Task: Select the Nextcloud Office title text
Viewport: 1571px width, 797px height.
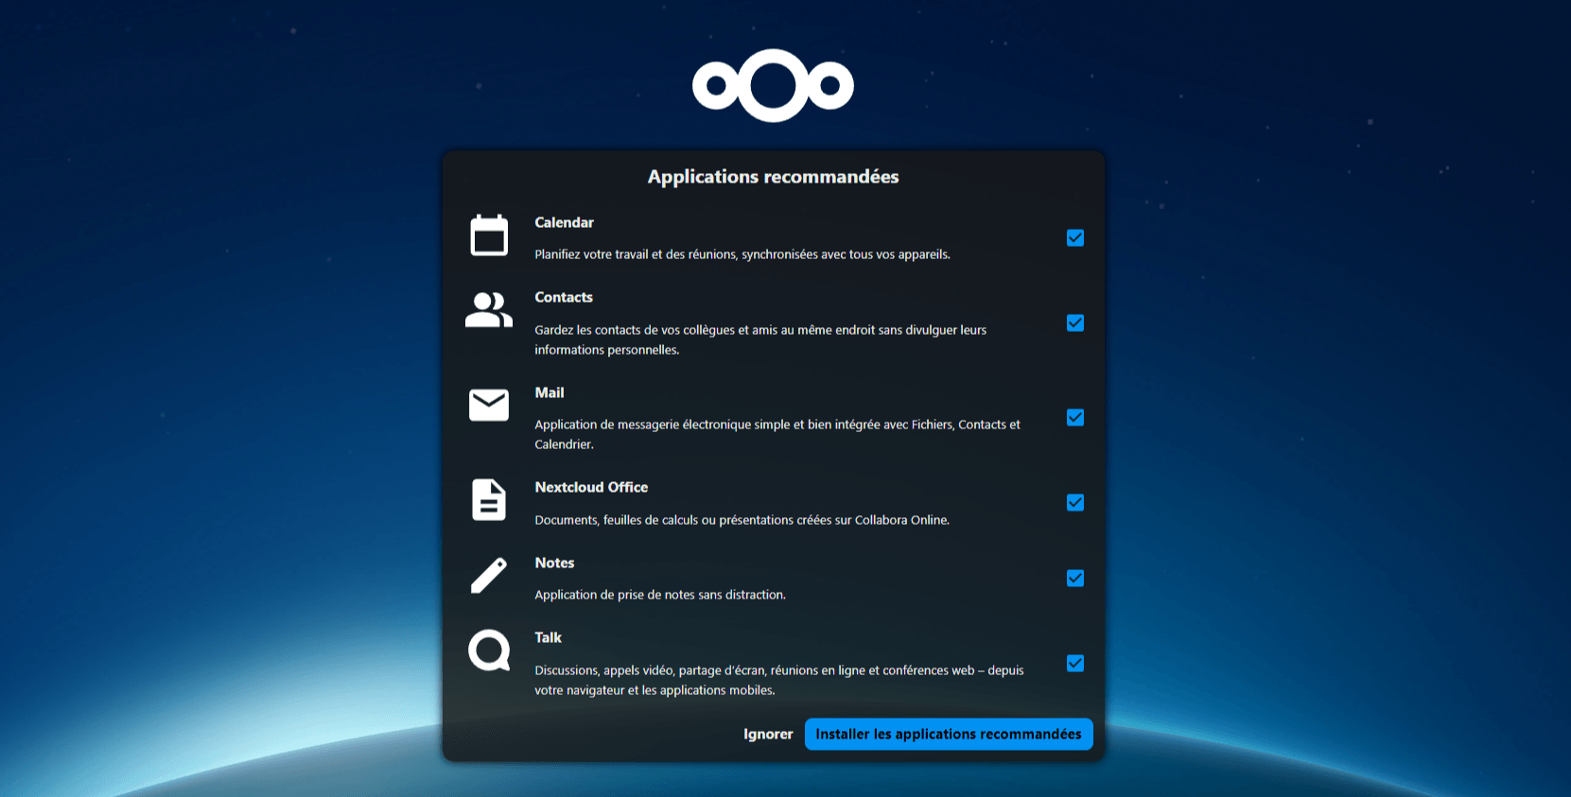Action: pos(591,488)
